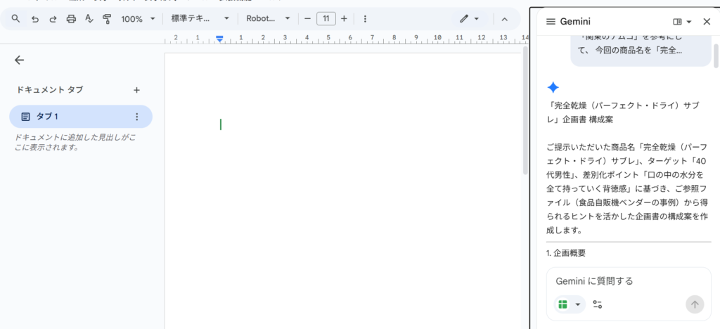Open more toolbar options (three dots)
This screenshot has height=329, width=720.
[365, 19]
